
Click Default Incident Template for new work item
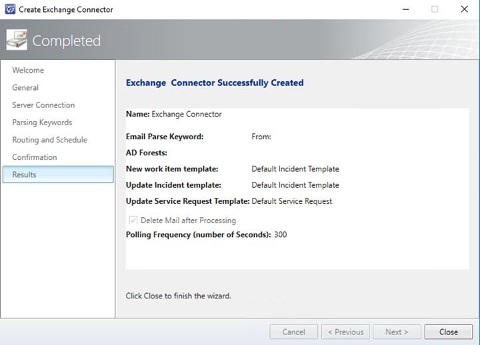coord(295,169)
